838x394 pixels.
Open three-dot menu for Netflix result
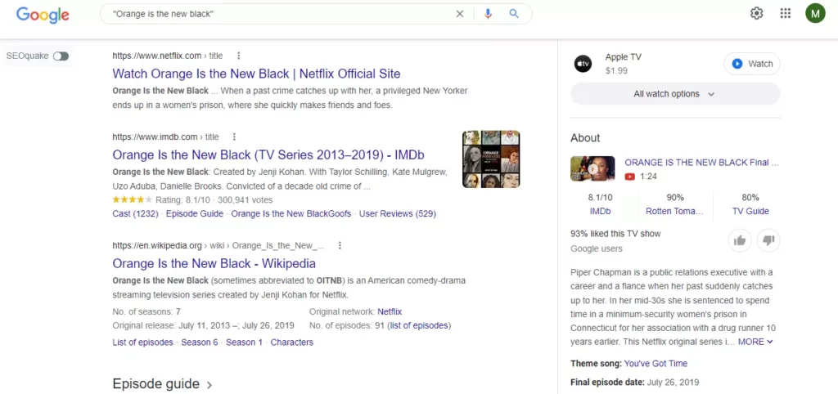(239, 56)
